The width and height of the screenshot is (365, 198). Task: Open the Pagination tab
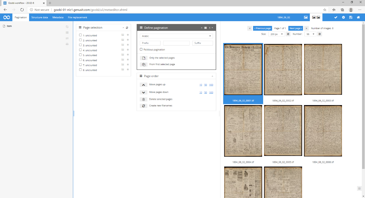pyautogui.click(x=21, y=17)
